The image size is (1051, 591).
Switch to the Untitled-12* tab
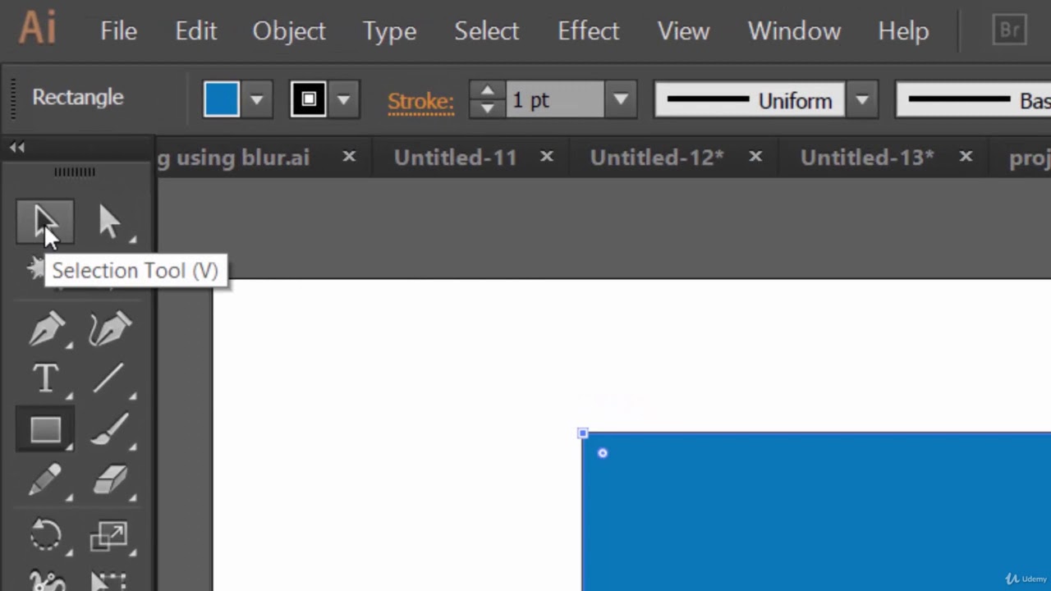tap(657, 158)
